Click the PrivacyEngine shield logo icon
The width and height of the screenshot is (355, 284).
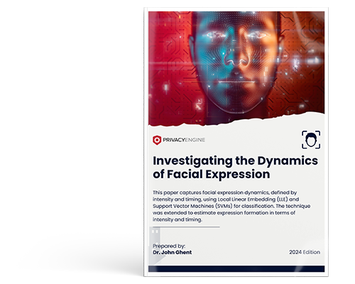pos(157,140)
